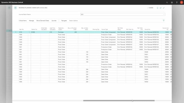Open the help question mark
Image resolution: width=184 pixels, height=103 pixels.
pyautogui.click(x=177, y=2)
